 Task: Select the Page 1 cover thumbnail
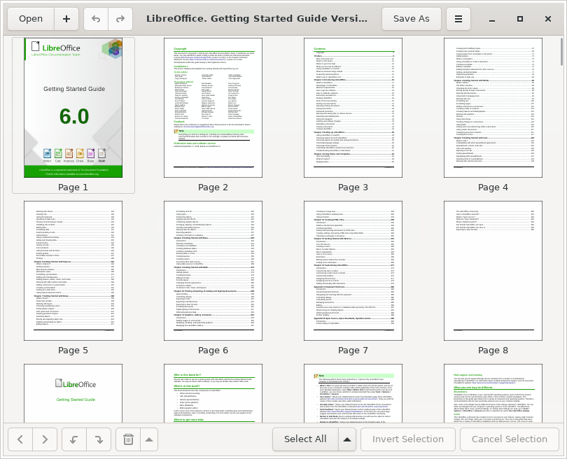(73, 108)
